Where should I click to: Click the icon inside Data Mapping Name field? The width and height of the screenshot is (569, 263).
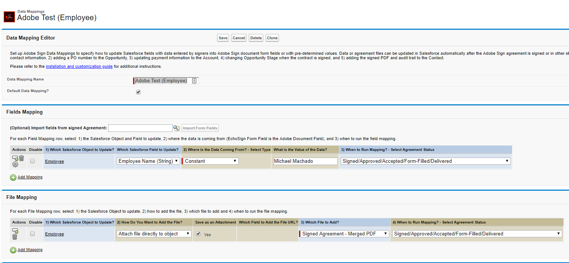[x=194, y=81]
